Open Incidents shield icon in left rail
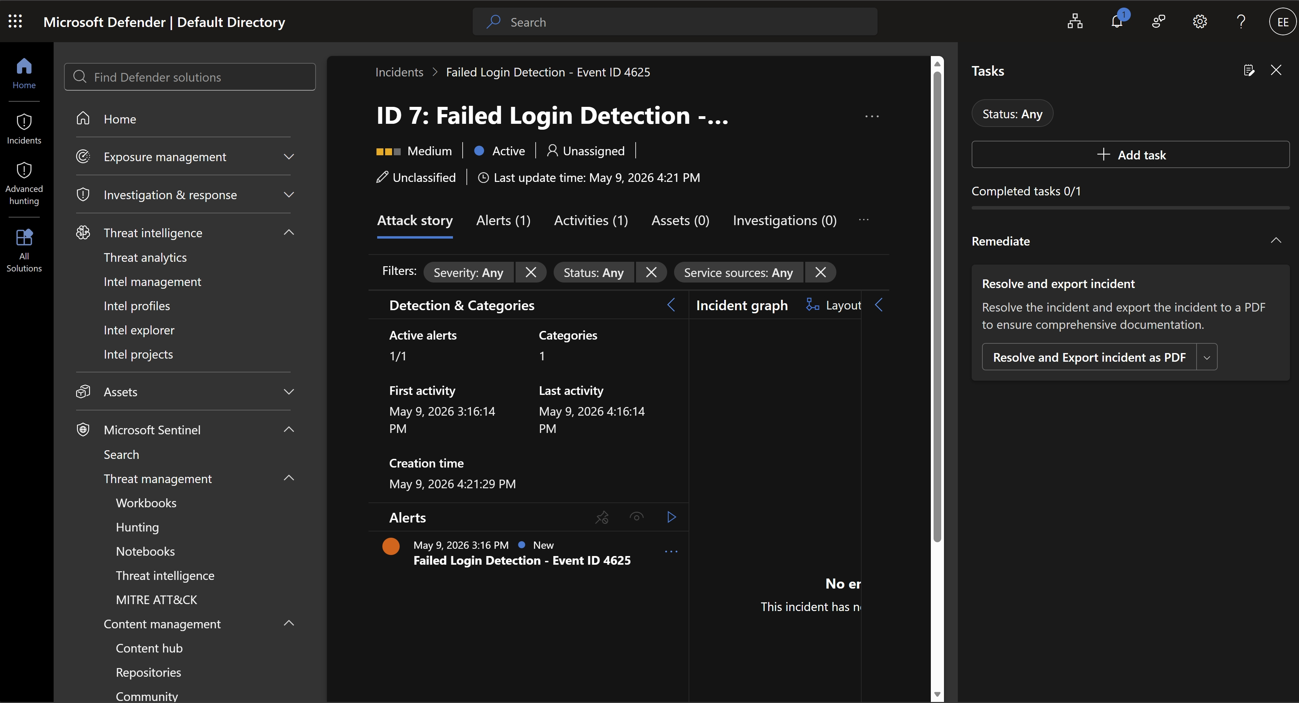Screen dimensions: 1299x703 (x=24, y=129)
